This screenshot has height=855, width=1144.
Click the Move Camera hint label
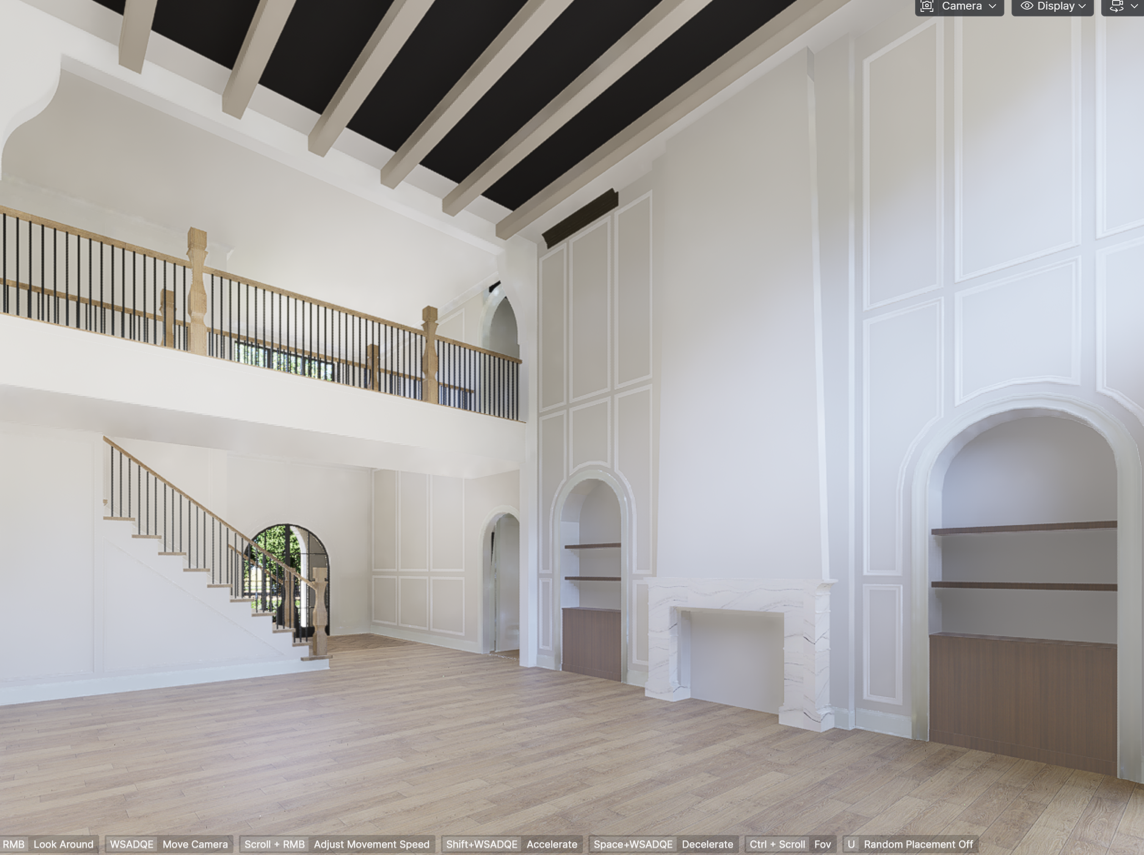(195, 844)
